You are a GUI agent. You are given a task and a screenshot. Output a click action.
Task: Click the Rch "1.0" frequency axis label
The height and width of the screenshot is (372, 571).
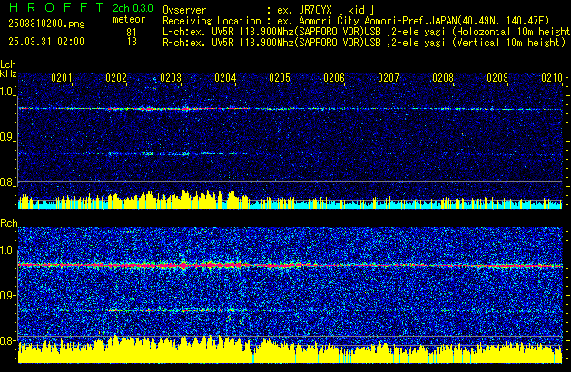point(6,250)
